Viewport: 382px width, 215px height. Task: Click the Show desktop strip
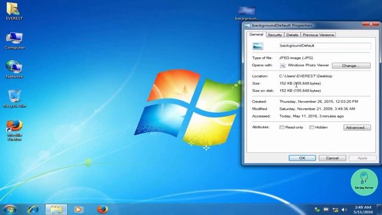click(x=380, y=210)
